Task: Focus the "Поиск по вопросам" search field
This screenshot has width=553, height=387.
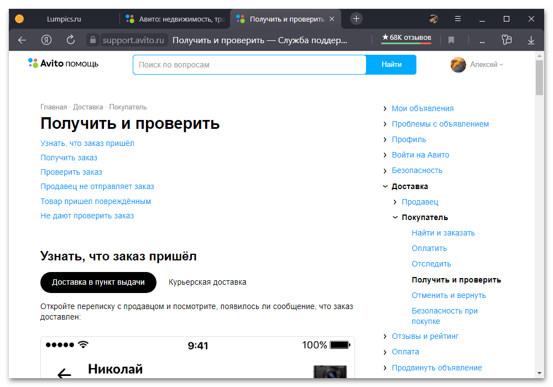Action: pyautogui.click(x=249, y=65)
